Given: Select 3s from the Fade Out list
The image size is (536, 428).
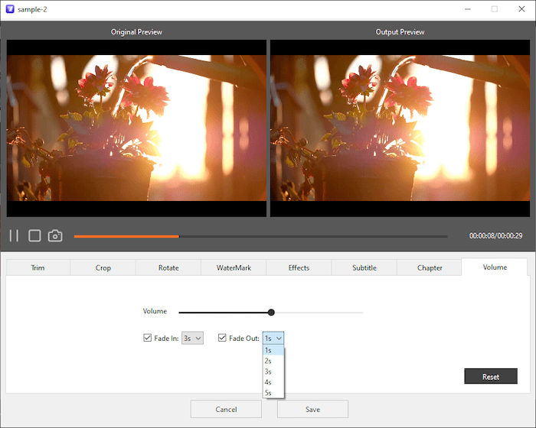Looking at the screenshot, I should coord(268,371).
